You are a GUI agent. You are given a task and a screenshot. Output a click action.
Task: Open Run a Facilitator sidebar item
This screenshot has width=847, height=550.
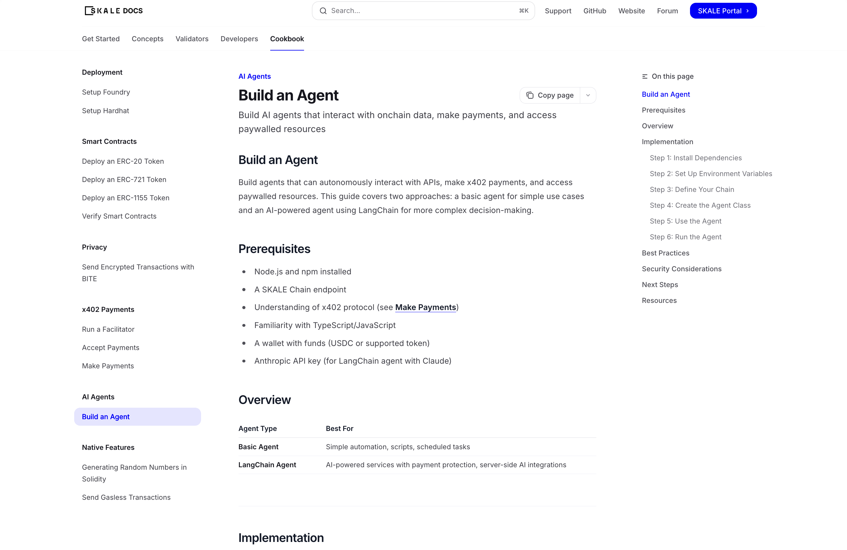pos(108,329)
